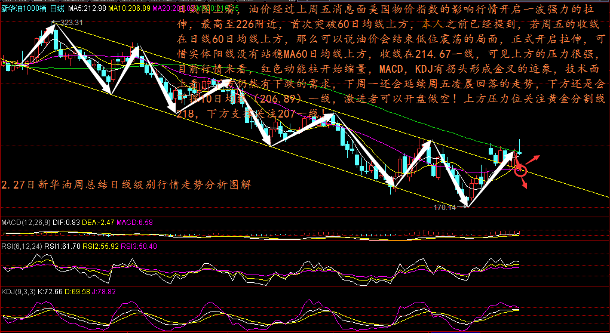Click the red circle marker on the chart
Viewport: 610px width, 333px height.
tap(520, 171)
